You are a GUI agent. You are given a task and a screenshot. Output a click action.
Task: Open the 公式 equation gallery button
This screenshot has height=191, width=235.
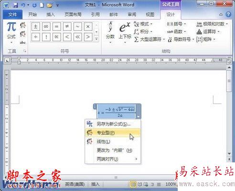[x=11, y=33]
